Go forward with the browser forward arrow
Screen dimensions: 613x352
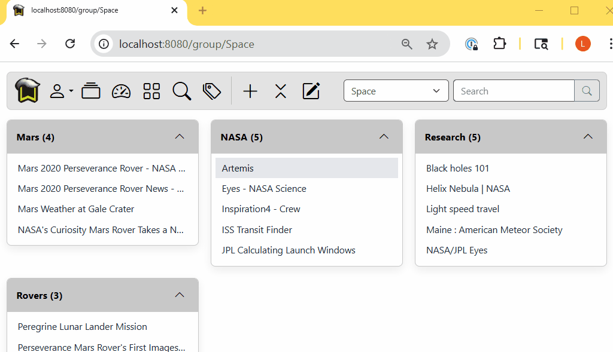[41, 44]
